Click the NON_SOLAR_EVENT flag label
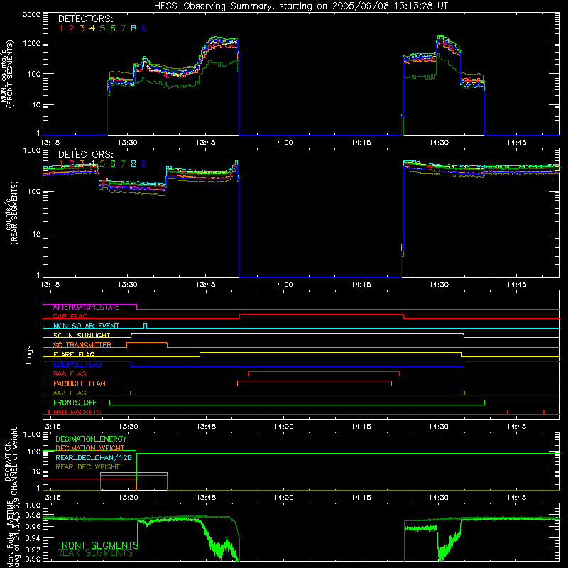This screenshot has width=568, height=568. tap(86, 326)
